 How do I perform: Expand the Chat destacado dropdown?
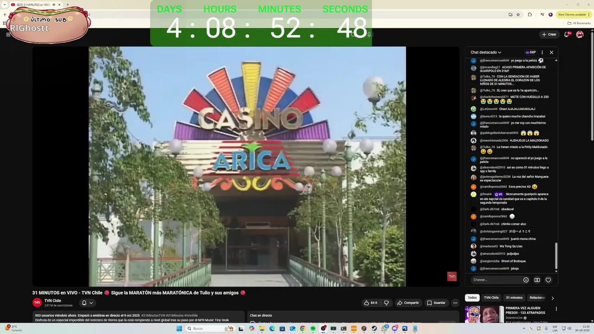pos(486,52)
